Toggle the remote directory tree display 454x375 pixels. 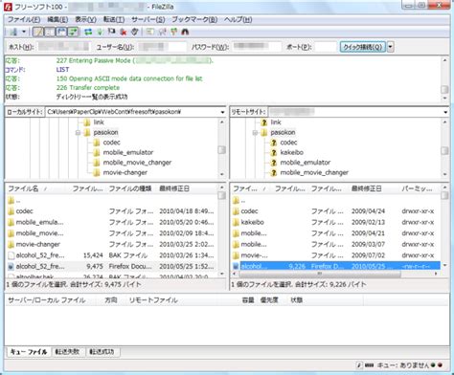pyautogui.click(x=61, y=32)
